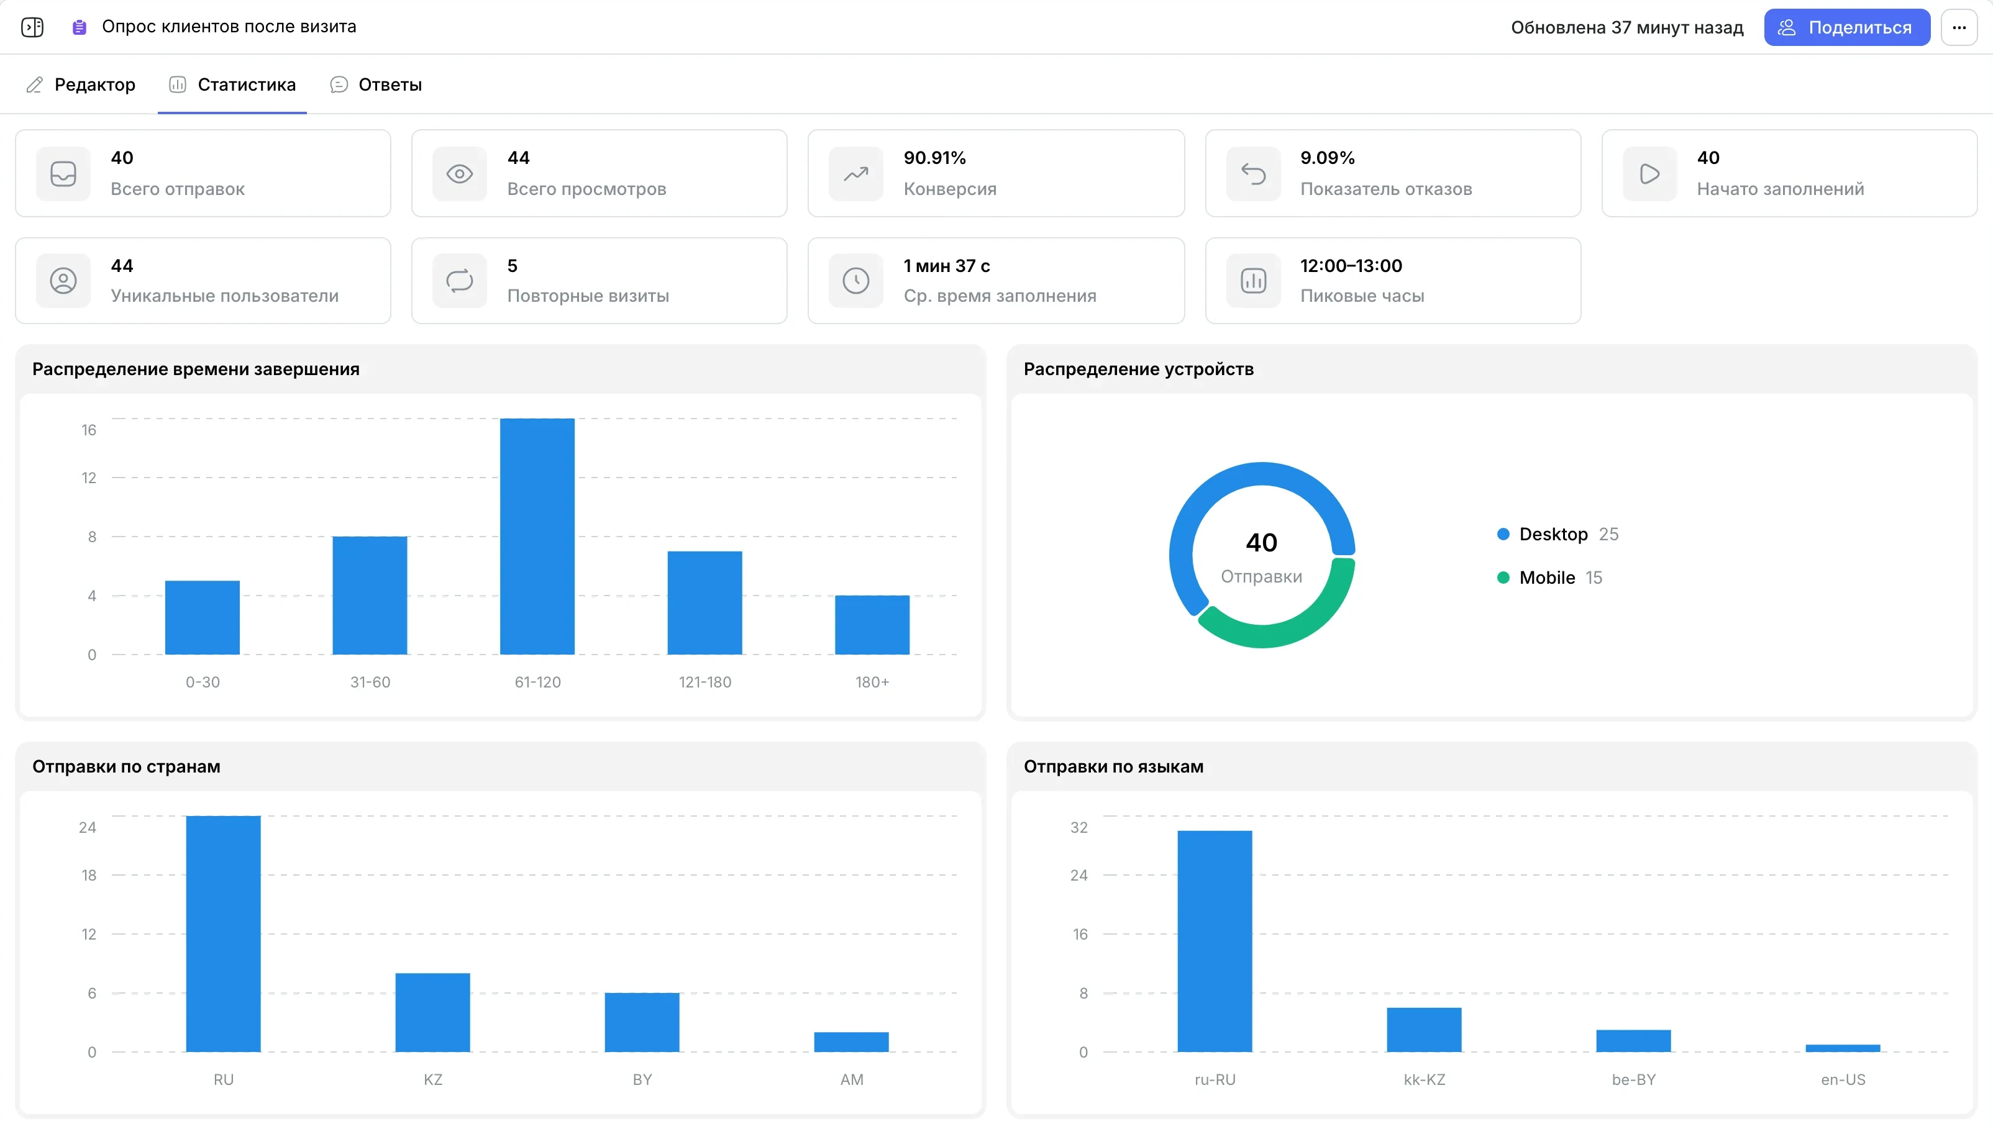The width and height of the screenshot is (1993, 1129).
Task: Click the Desktop legend color dot
Action: pyautogui.click(x=1503, y=533)
